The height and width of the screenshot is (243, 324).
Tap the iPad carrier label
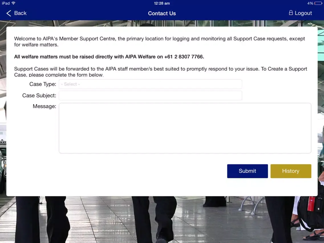click(x=6, y=3)
